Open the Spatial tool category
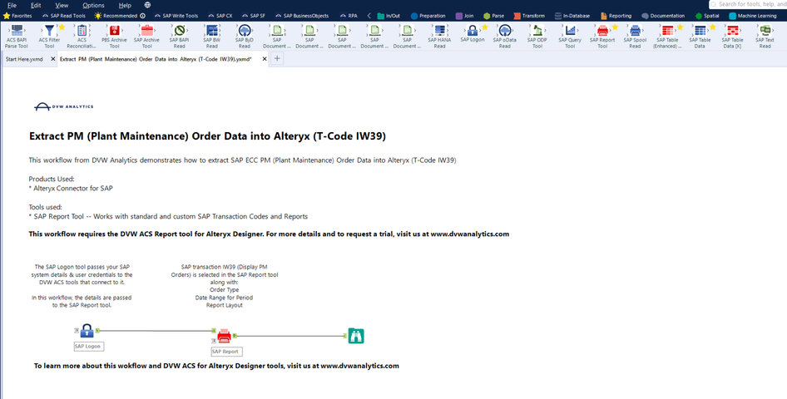Viewport: 787px width, 399px height. click(x=707, y=16)
